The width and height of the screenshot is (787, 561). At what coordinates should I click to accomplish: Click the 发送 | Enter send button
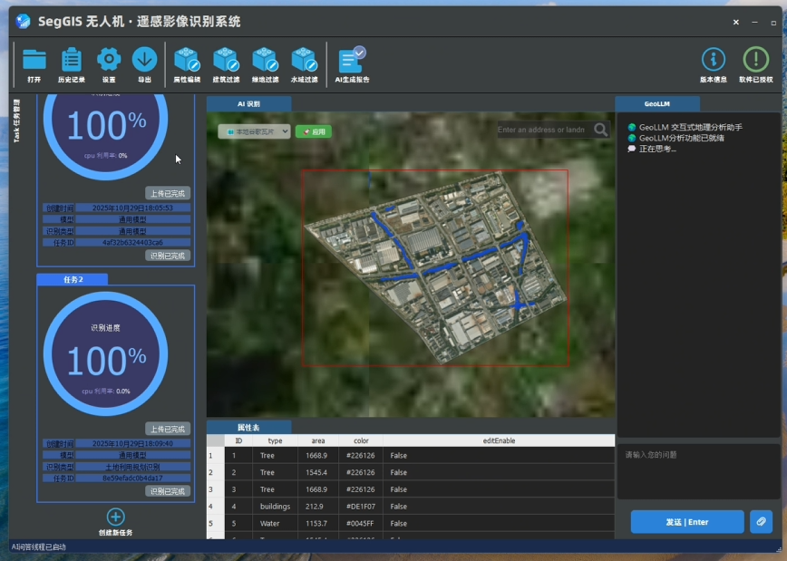pos(687,522)
